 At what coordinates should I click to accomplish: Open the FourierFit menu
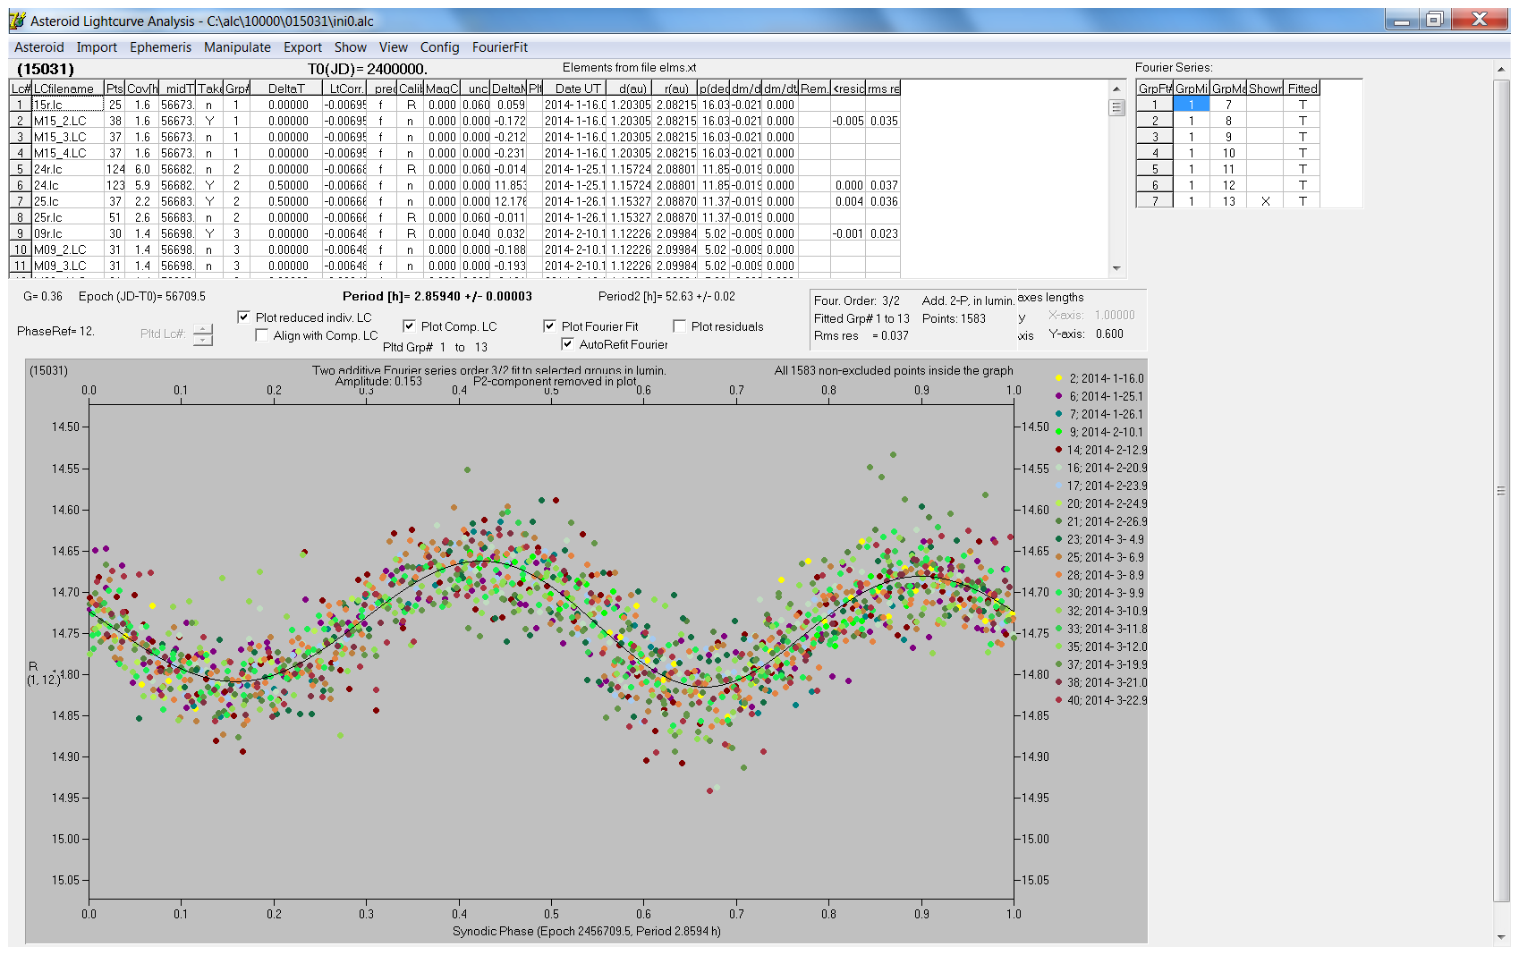click(500, 47)
